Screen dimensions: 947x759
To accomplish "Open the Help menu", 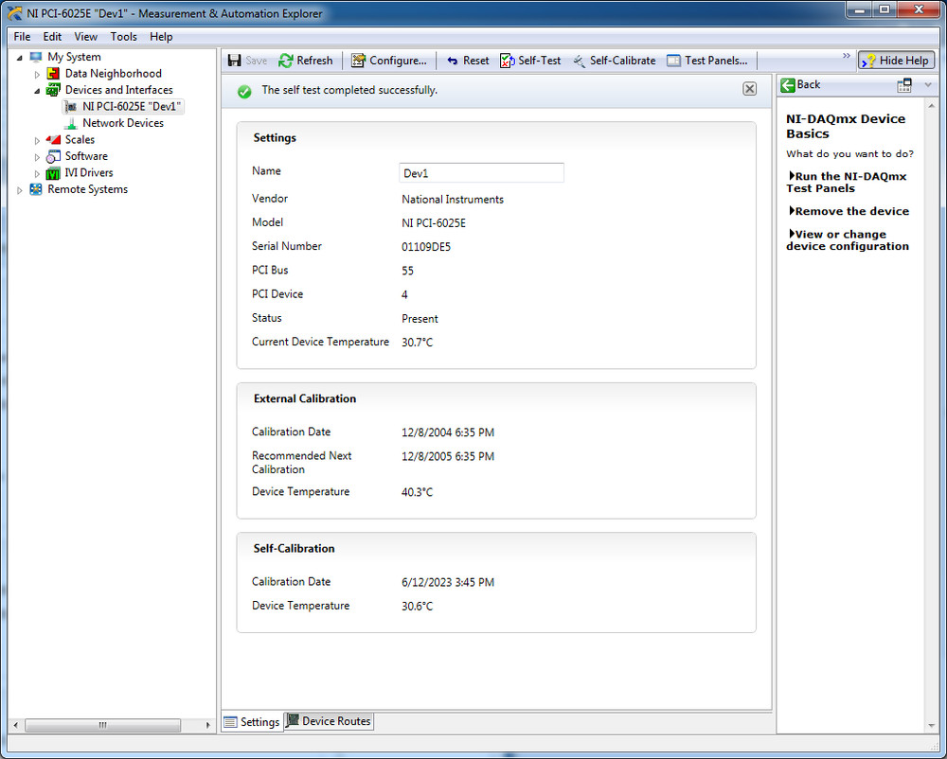I will [x=161, y=36].
